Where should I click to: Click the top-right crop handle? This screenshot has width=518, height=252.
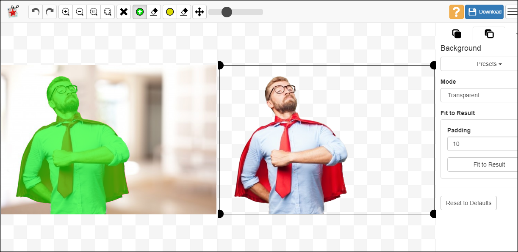pyautogui.click(x=434, y=65)
